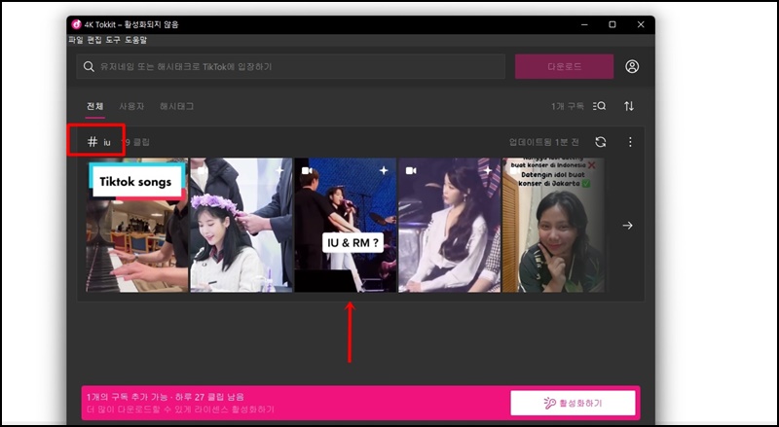Click the 하루 27 클립 남음 banner text

coord(207,397)
